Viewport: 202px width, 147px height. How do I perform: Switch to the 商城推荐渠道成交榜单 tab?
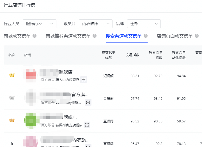coord(68,36)
